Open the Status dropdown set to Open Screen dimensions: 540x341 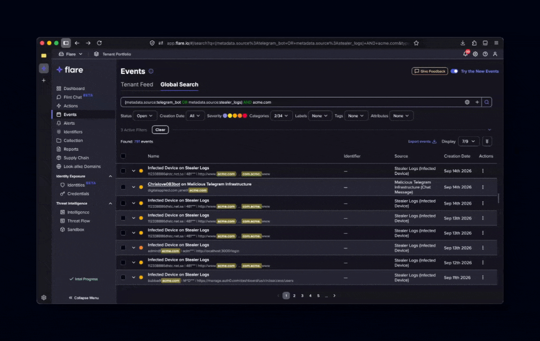pos(144,116)
